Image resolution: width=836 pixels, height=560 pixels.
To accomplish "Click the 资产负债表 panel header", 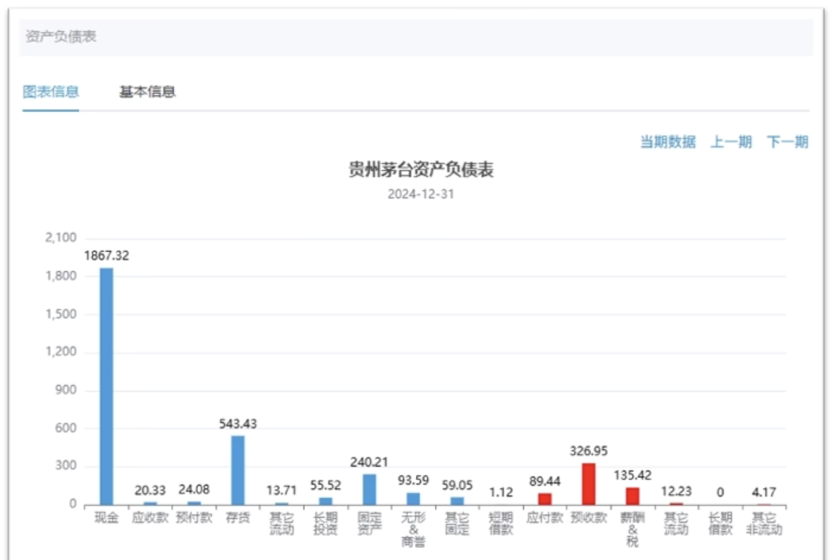I will 61,36.
